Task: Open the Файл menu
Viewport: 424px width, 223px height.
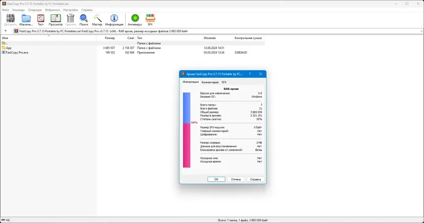Action: [5, 10]
